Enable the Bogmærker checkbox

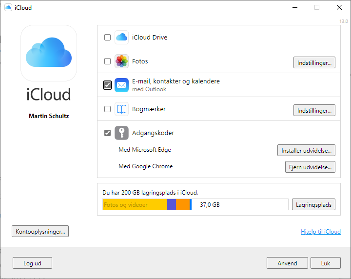point(107,109)
